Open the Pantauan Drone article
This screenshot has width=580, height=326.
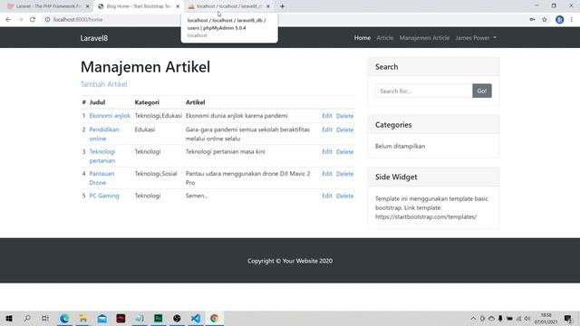[101, 177]
